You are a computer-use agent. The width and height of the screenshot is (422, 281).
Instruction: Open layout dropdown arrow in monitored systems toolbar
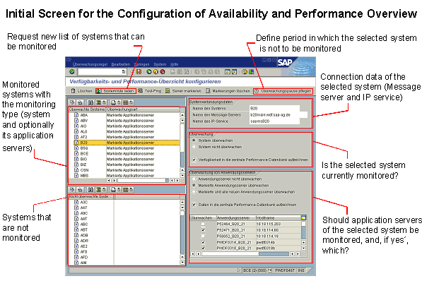point(131,102)
